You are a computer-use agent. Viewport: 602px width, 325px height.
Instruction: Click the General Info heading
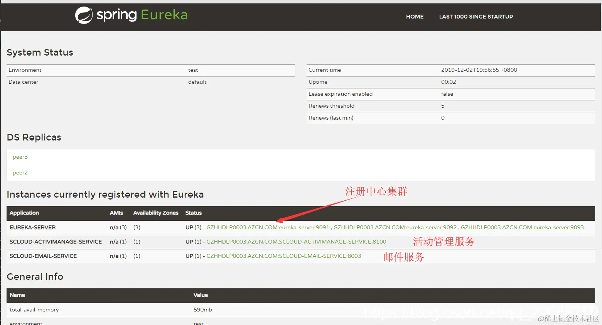coord(35,277)
